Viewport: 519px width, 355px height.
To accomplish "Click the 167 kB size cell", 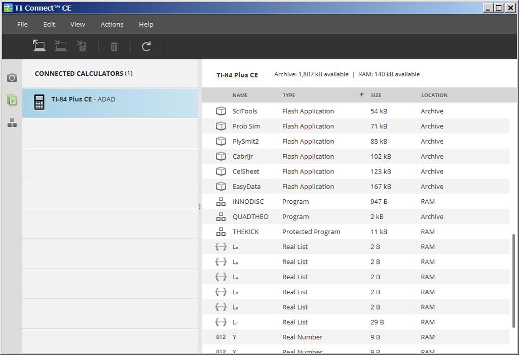I will (381, 187).
